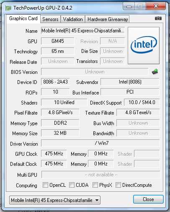Click the Close button
Screen dimensions: 170x212
click(148, 199)
